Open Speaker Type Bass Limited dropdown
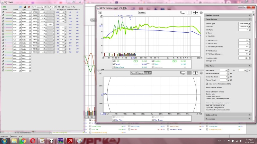This screenshot has width=257, height=144. pyautogui.click(x=244, y=24)
